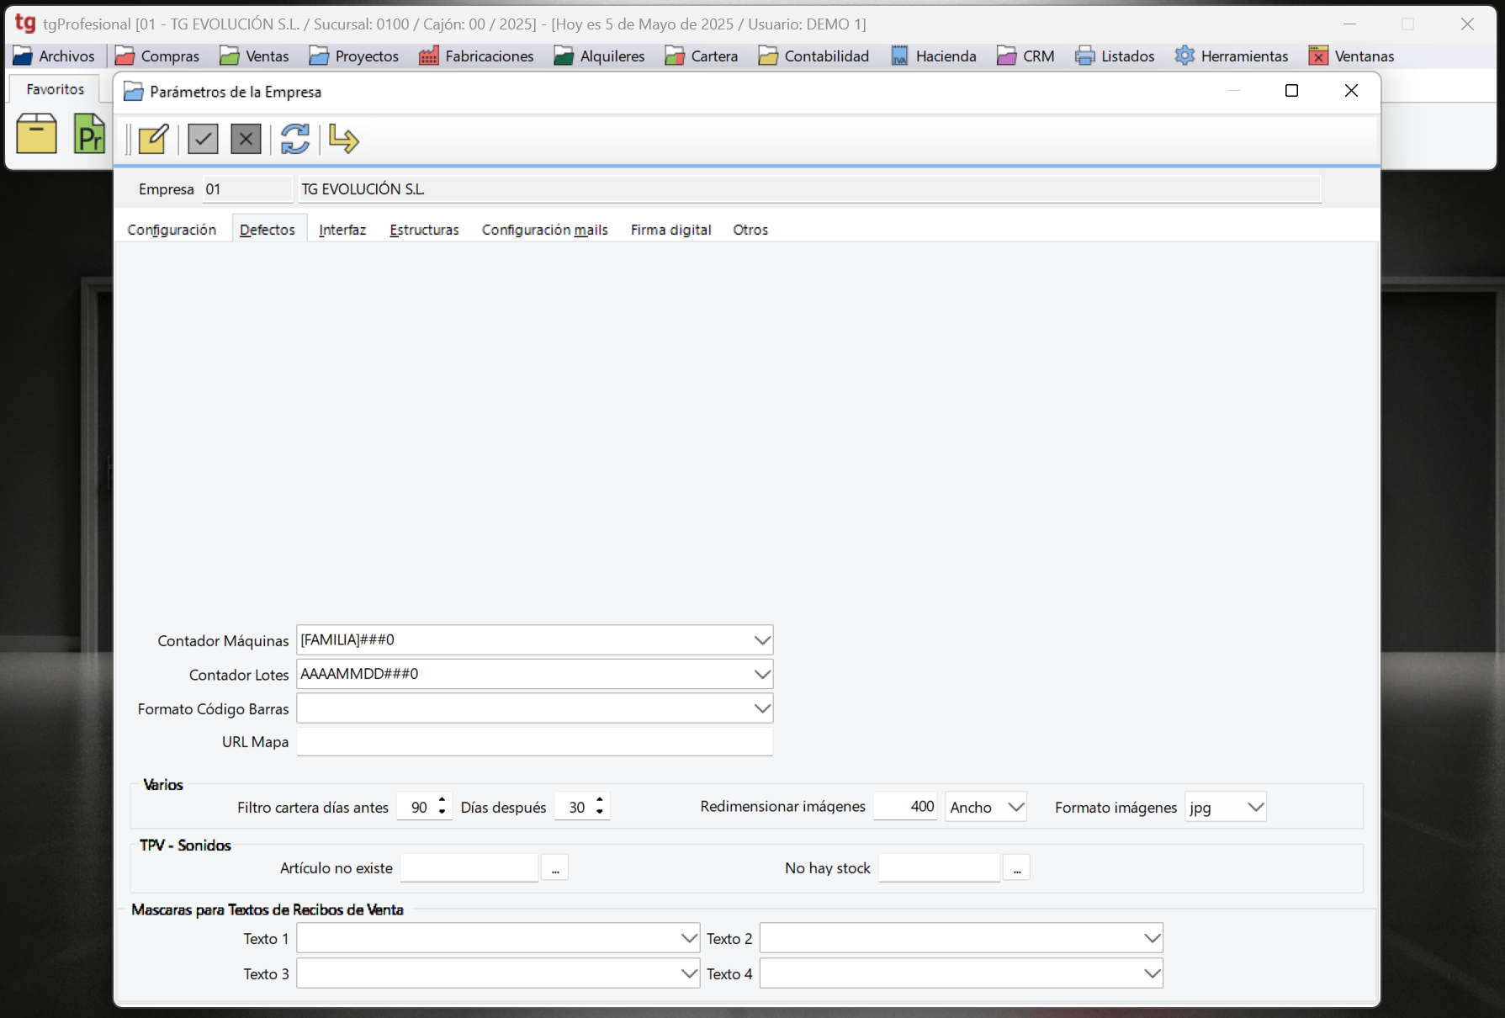Viewport: 1505px width, 1018px height.
Task: Expand the Contador Máquinas dropdown
Action: tap(762, 640)
